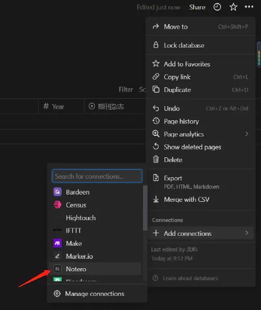The image size is (261, 310).
Task: Select the Census connection
Action: (x=95, y=205)
